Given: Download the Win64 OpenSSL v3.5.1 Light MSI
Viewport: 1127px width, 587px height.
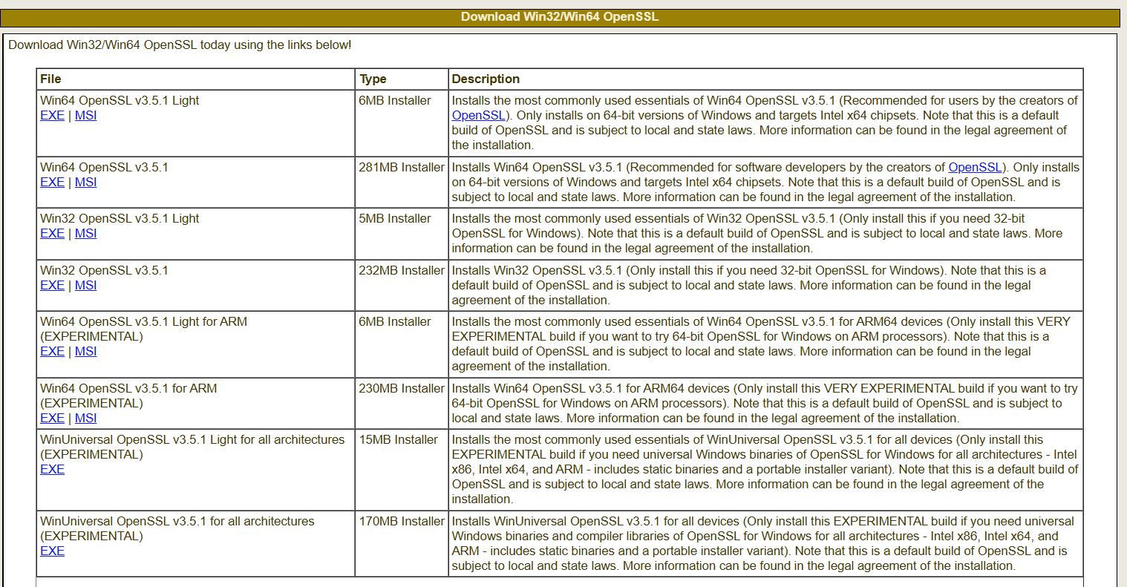Looking at the screenshot, I should coord(85,116).
